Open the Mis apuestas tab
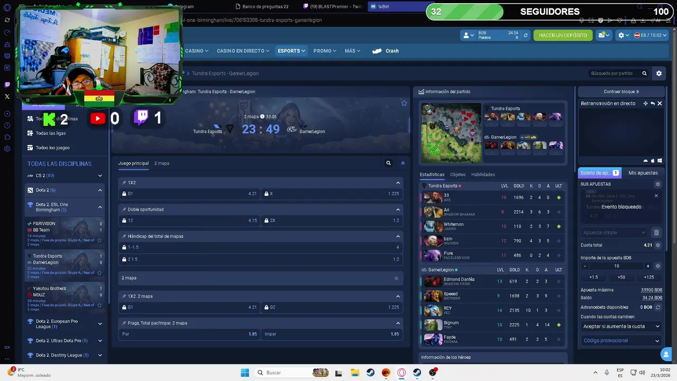The height and width of the screenshot is (381, 677). point(643,173)
